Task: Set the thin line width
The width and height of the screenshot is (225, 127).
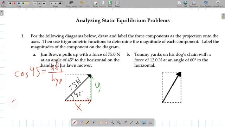Action: coord(35,3)
